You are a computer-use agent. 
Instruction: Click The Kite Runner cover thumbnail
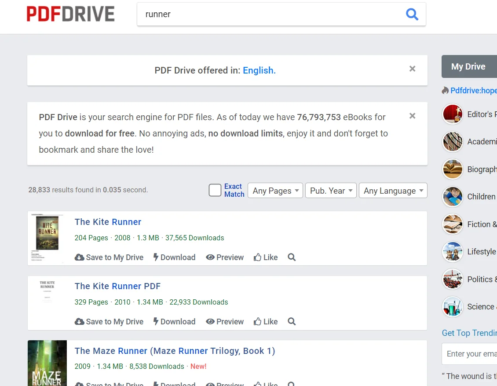[x=47, y=238]
